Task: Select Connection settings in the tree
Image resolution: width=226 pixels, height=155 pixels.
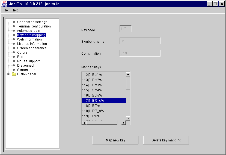Action: [x=32, y=22]
